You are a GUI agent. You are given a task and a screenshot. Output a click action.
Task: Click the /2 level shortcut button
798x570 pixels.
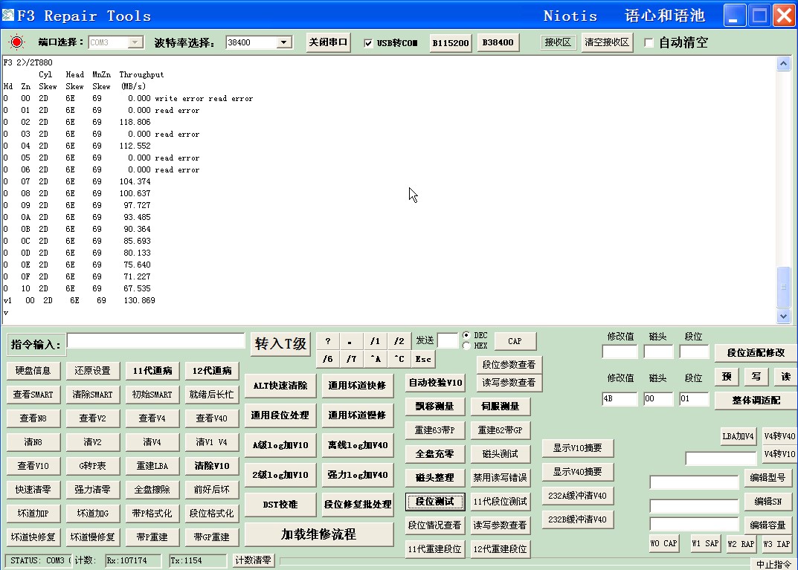[x=399, y=341]
